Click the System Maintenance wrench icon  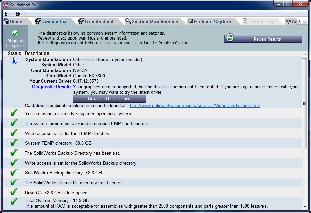tap(128, 21)
